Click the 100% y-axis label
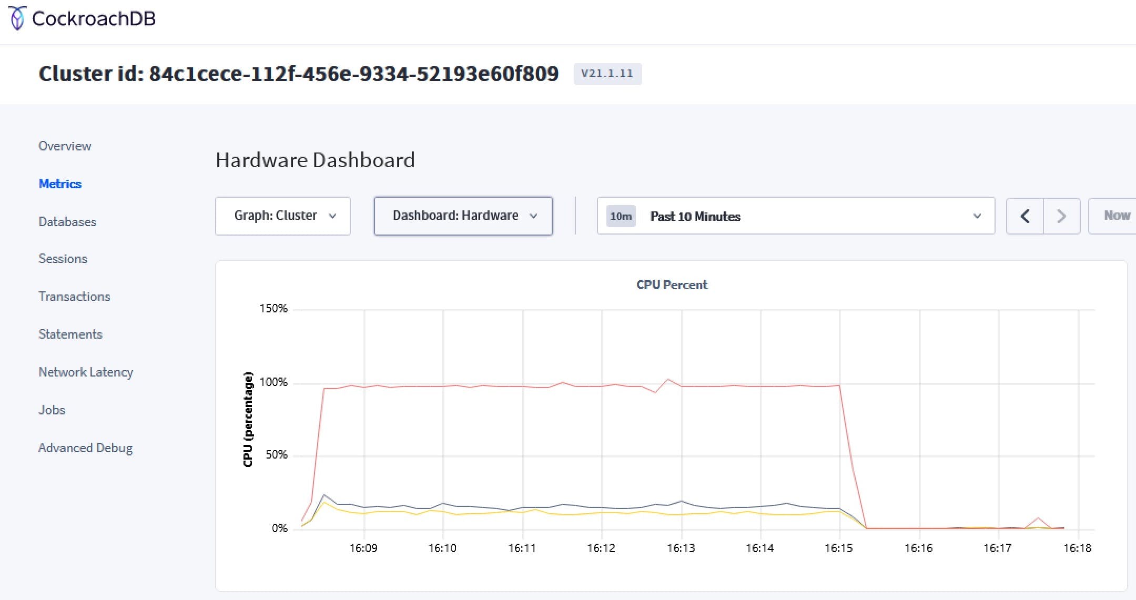The height and width of the screenshot is (600, 1136). click(273, 382)
